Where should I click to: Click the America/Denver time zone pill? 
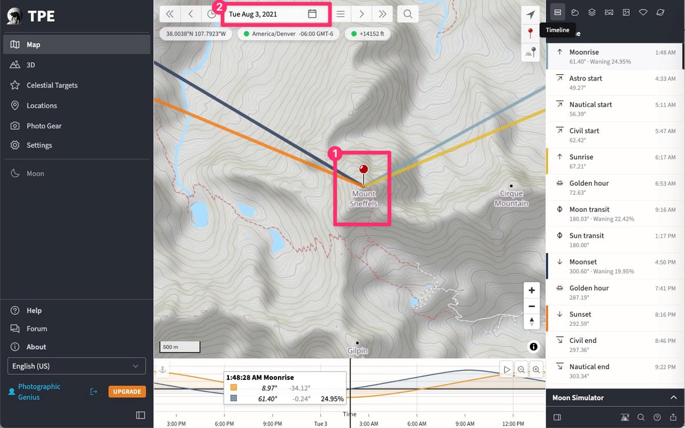click(x=288, y=34)
